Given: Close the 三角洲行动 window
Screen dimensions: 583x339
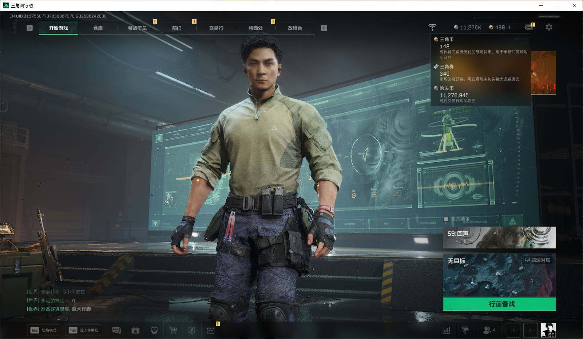Looking at the screenshot, I should [x=574, y=5].
